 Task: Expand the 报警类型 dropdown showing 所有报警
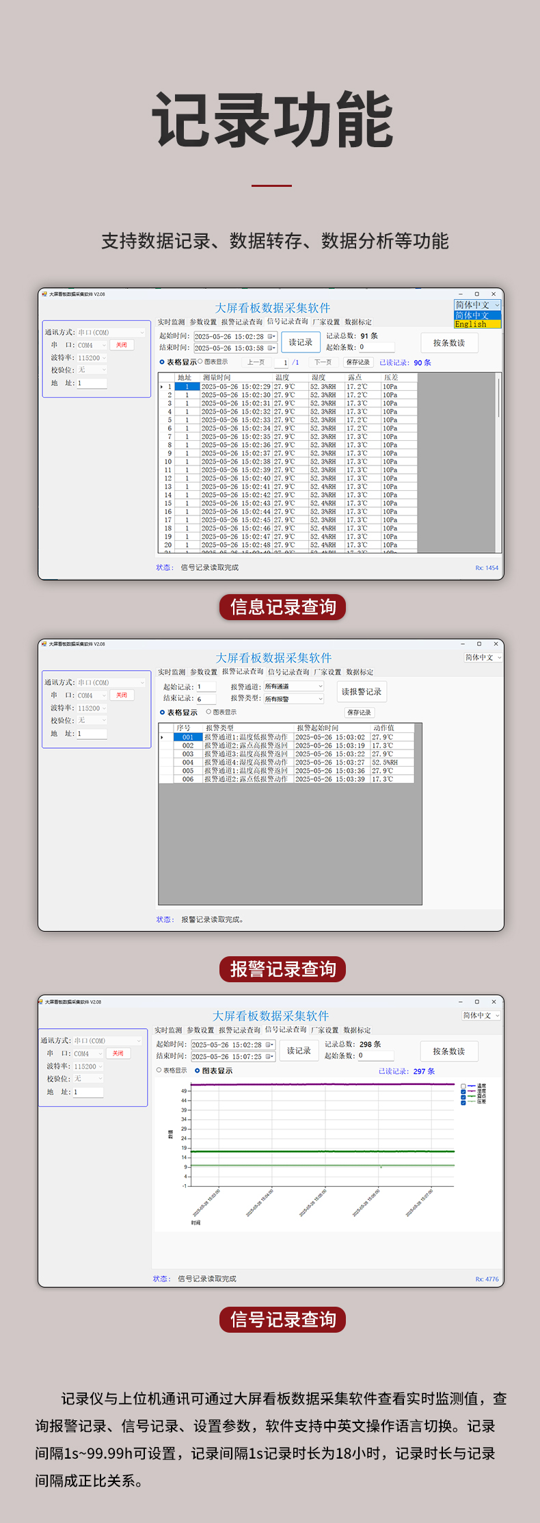tap(319, 698)
